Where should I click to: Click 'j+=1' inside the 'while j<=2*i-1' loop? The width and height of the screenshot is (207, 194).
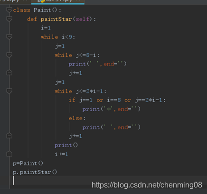point(75,136)
